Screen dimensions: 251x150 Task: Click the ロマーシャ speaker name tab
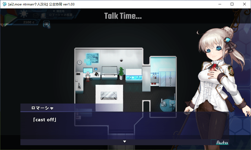42,108
